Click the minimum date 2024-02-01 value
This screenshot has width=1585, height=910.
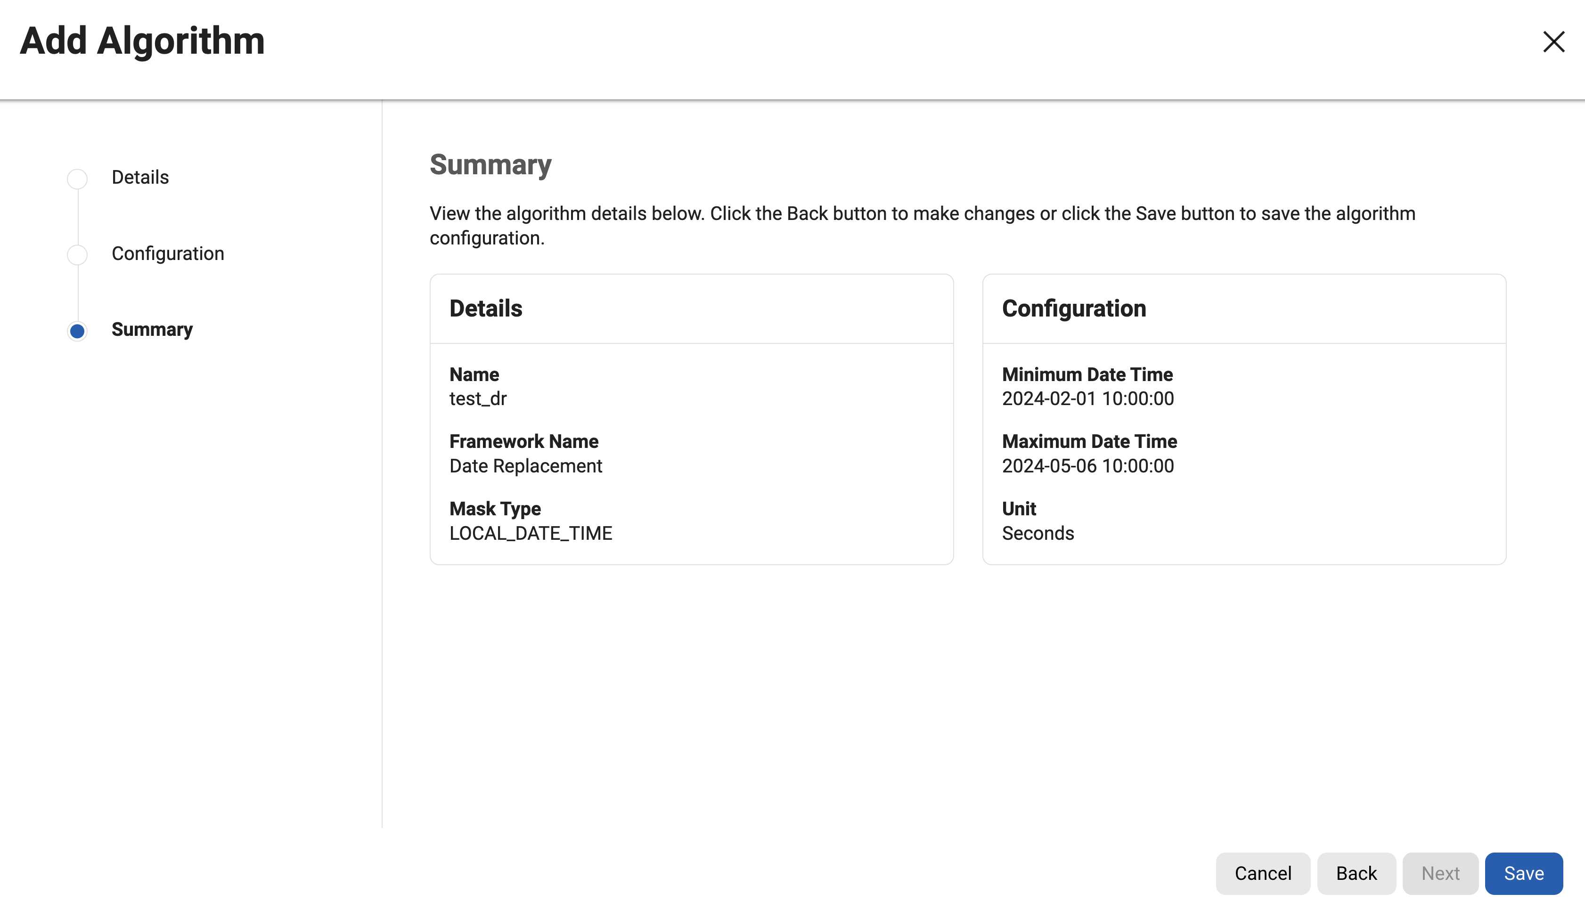(1087, 399)
